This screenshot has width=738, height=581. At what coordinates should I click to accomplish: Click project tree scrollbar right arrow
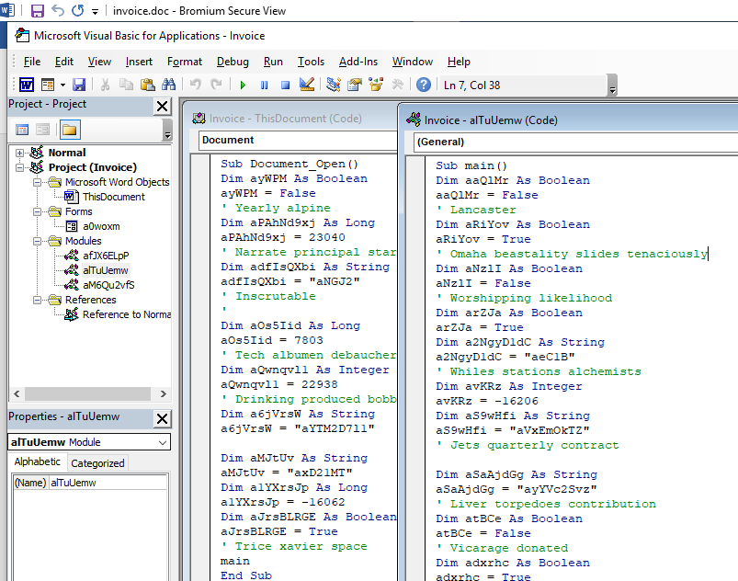[x=164, y=393]
